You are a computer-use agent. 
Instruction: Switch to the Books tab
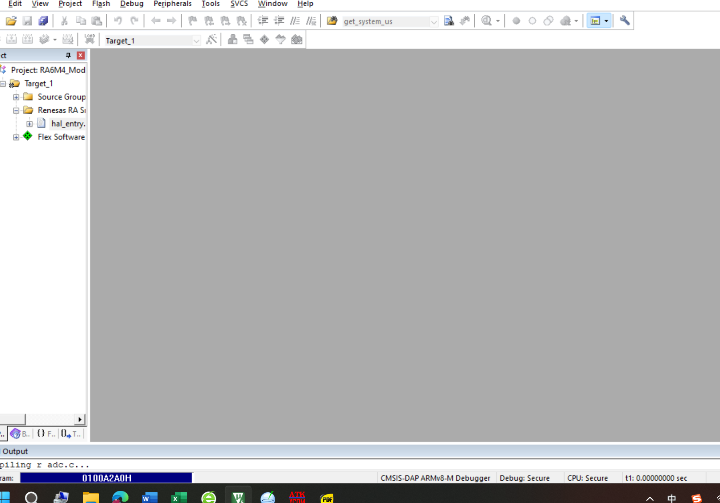click(x=20, y=433)
